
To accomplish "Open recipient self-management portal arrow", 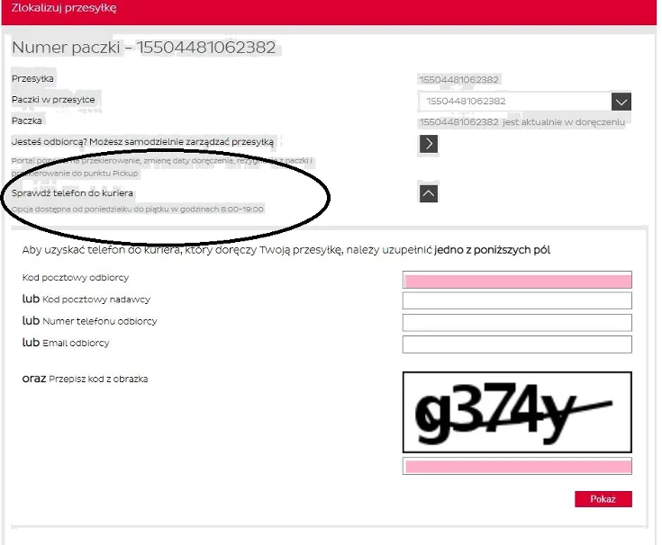I will tap(429, 144).
